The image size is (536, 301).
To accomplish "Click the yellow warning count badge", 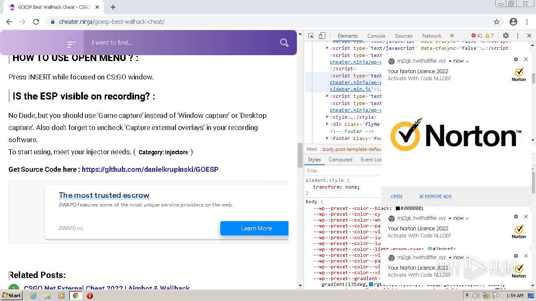I will (x=490, y=36).
